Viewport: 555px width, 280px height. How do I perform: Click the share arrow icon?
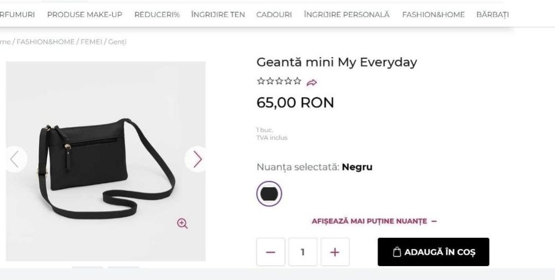click(x=312, y=82)
